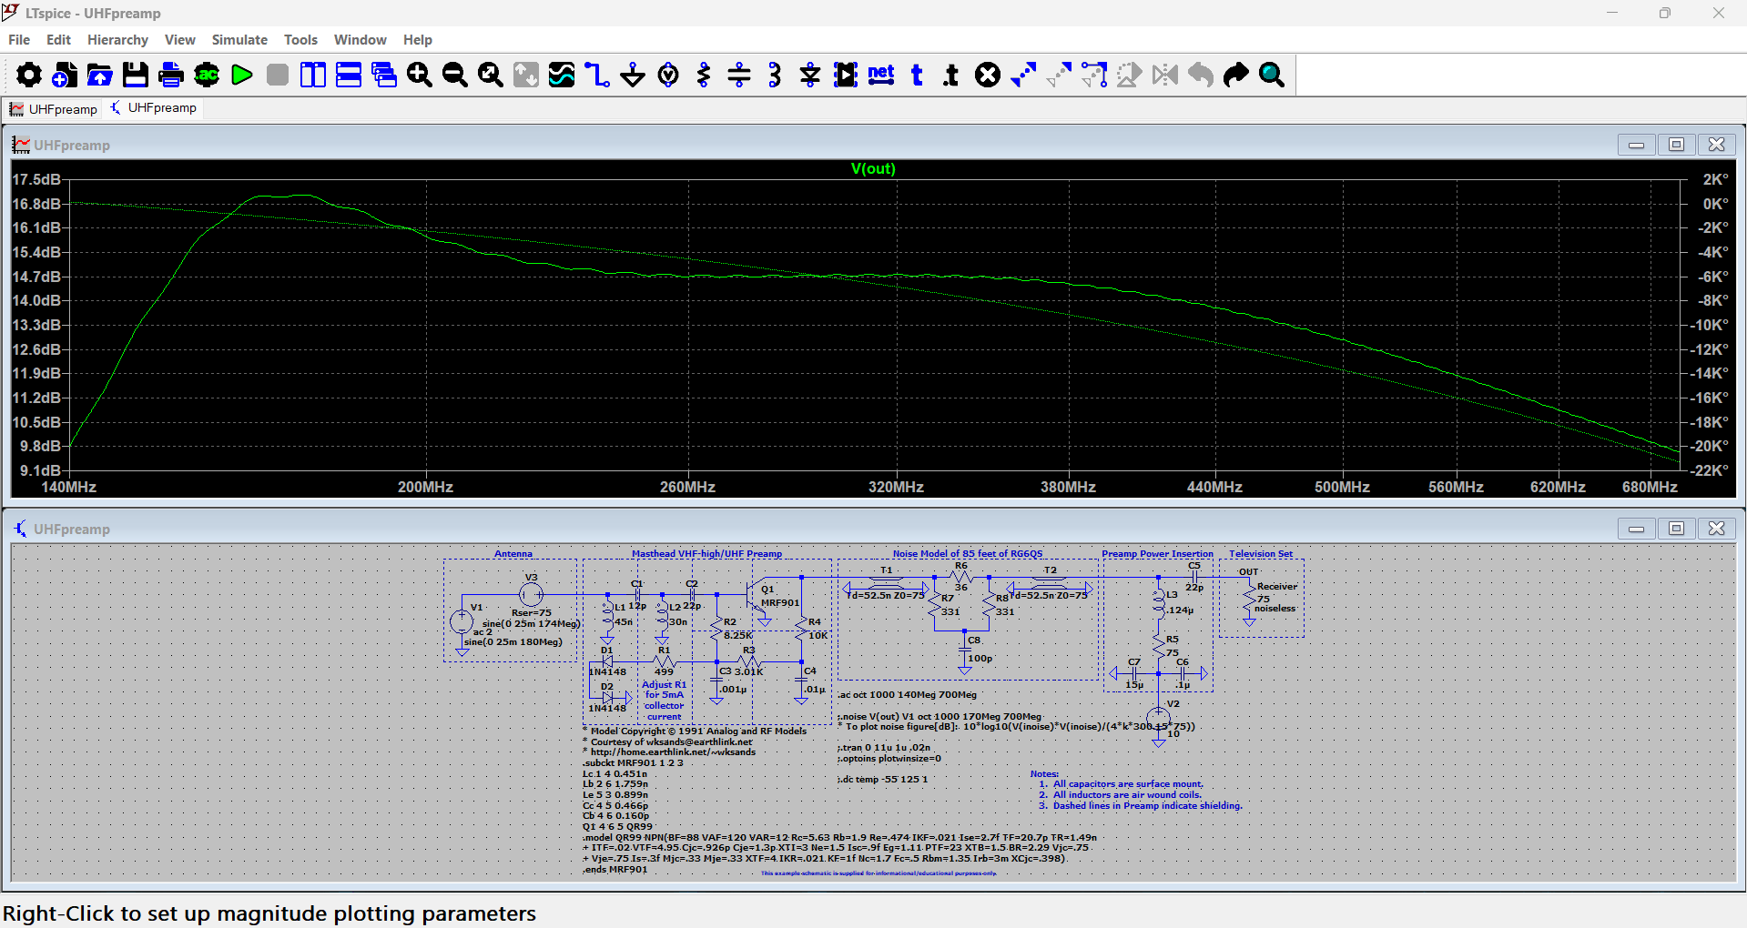Click the 17.5dB left axis label
The height and width of the screenshot is (928, 1747).
pos(36,180)
